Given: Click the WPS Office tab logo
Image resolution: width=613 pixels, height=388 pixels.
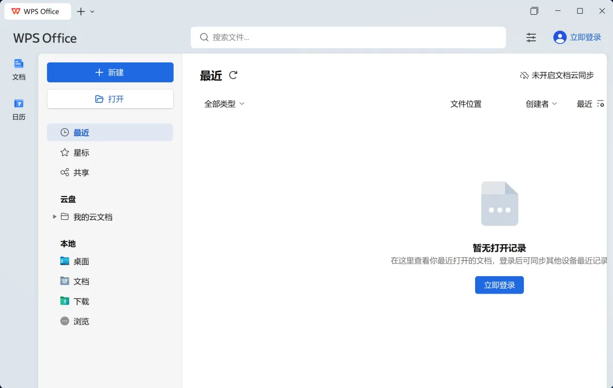Looking at the screenshot, I should pyautogui.click(x=16, y=11).
